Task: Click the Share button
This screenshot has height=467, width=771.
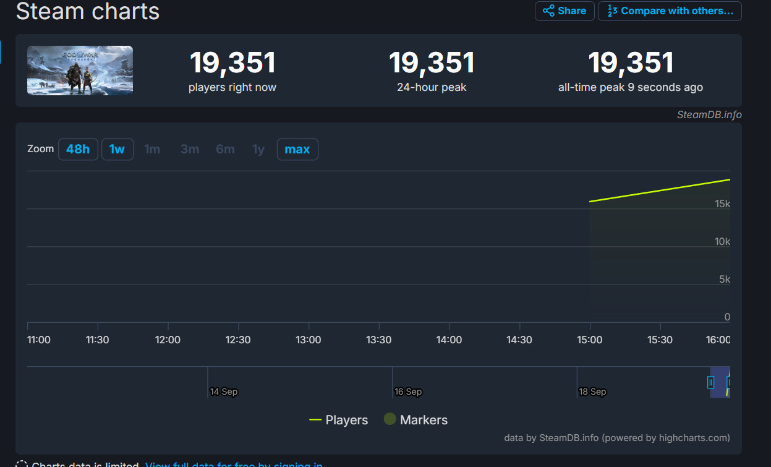Action: tap(564, 11)
